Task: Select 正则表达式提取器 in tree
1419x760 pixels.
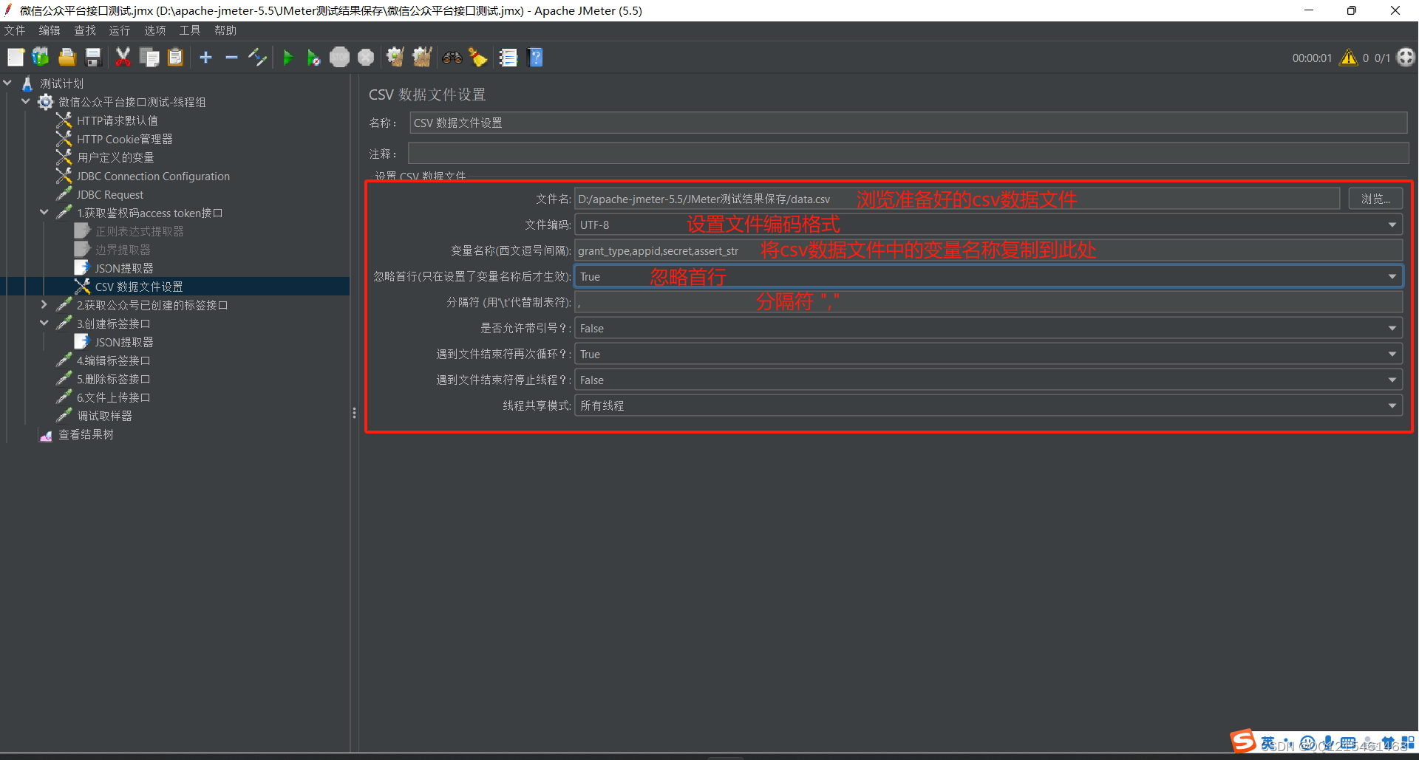Action: point(139,231)
